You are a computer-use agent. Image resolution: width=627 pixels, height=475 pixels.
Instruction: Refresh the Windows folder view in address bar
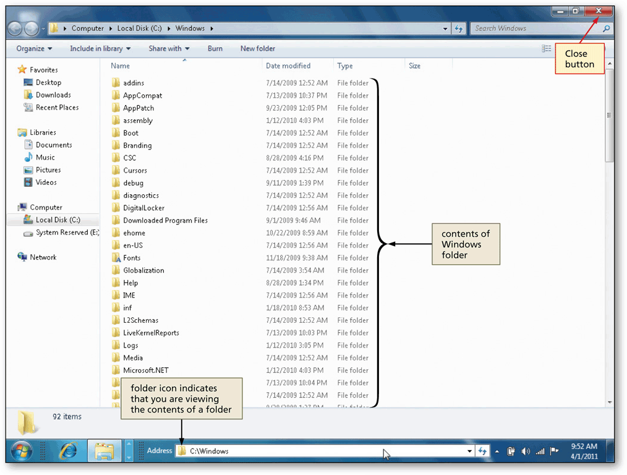tap(459, 28)
